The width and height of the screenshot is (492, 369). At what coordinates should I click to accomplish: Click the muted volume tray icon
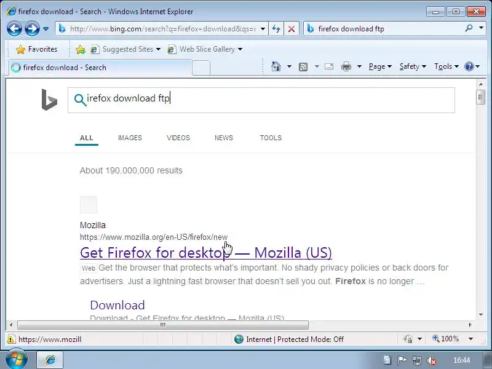coord(432,360)
